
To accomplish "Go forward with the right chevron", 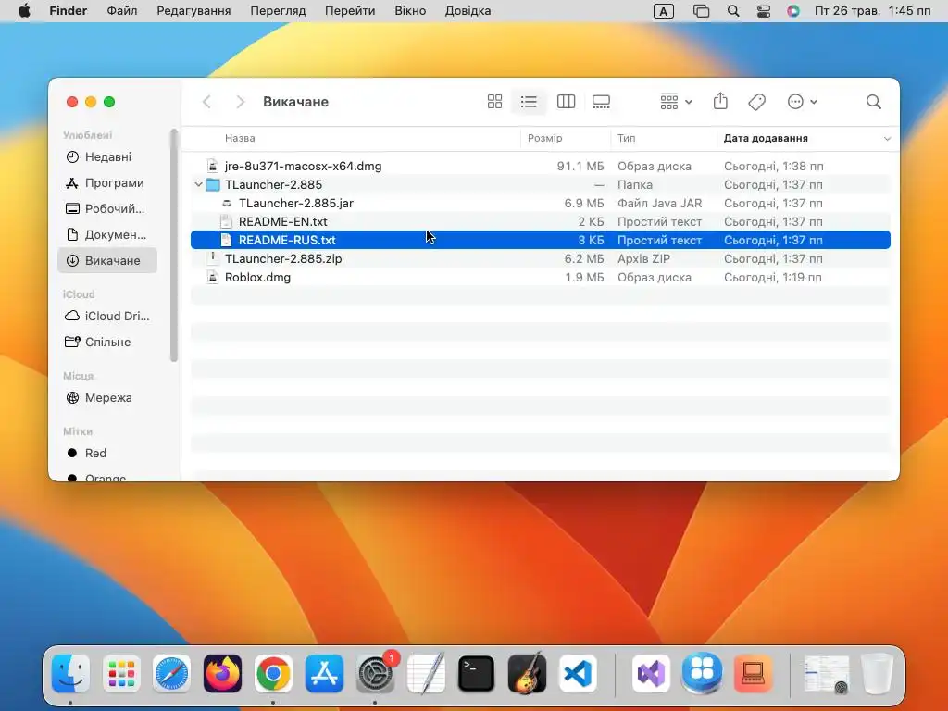I will [240, 102].
